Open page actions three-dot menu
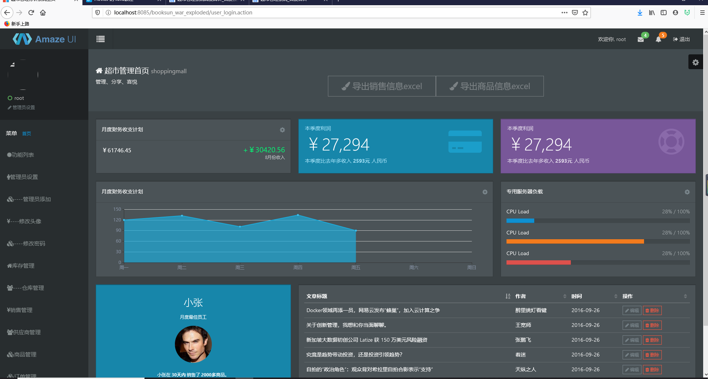708x379 pixels. pyautogui.click(x=564, y=13)
